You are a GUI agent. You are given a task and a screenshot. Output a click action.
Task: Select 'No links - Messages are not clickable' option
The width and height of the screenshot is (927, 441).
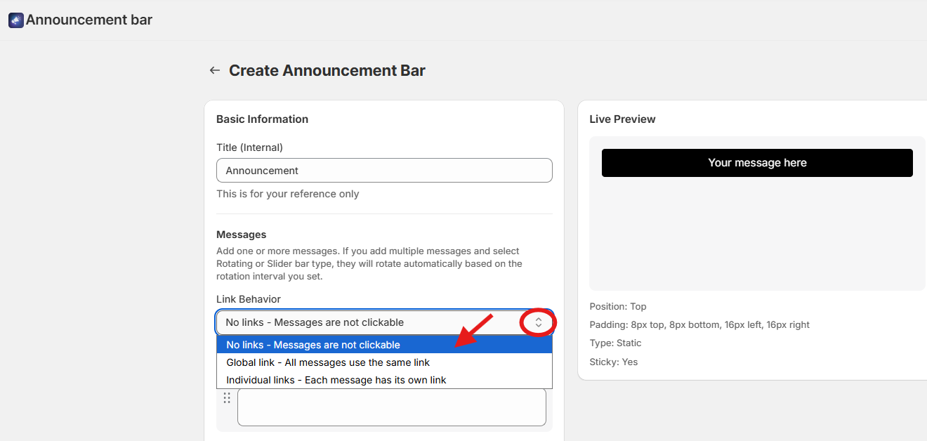point(313,345)
